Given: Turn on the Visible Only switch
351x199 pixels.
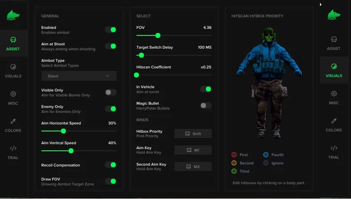Looking at the screenshot, I should tap(111, 92).
